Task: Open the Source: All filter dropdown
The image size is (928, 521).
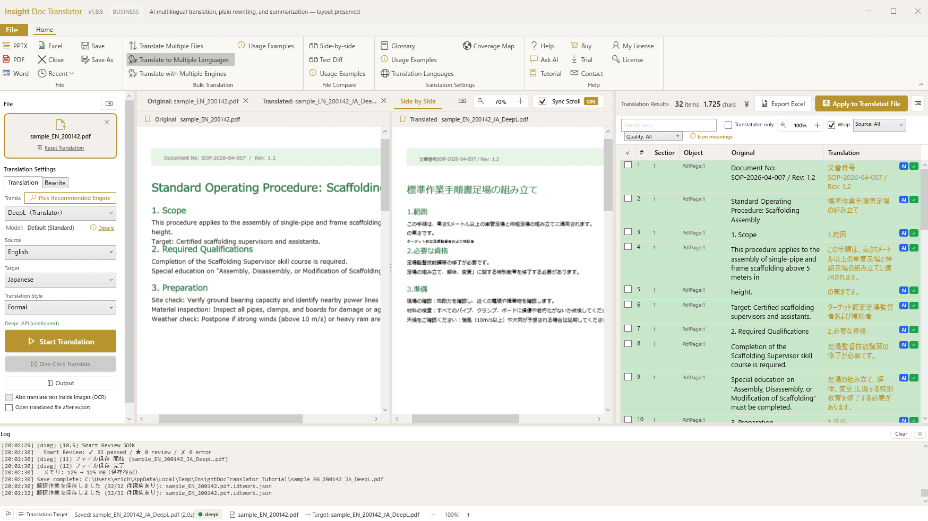Action: pos(880,125)
